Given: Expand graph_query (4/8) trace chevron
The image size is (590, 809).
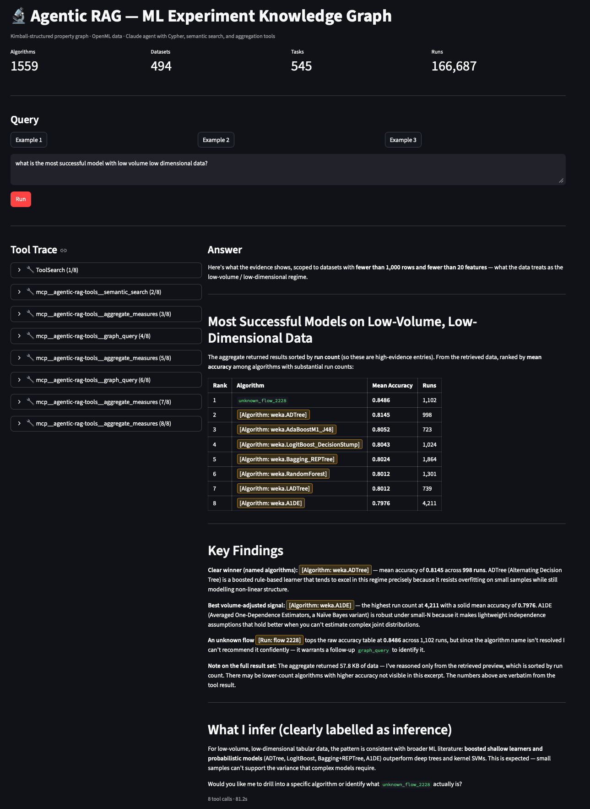Looking at the screenshot, I should (x=19, y=336).
